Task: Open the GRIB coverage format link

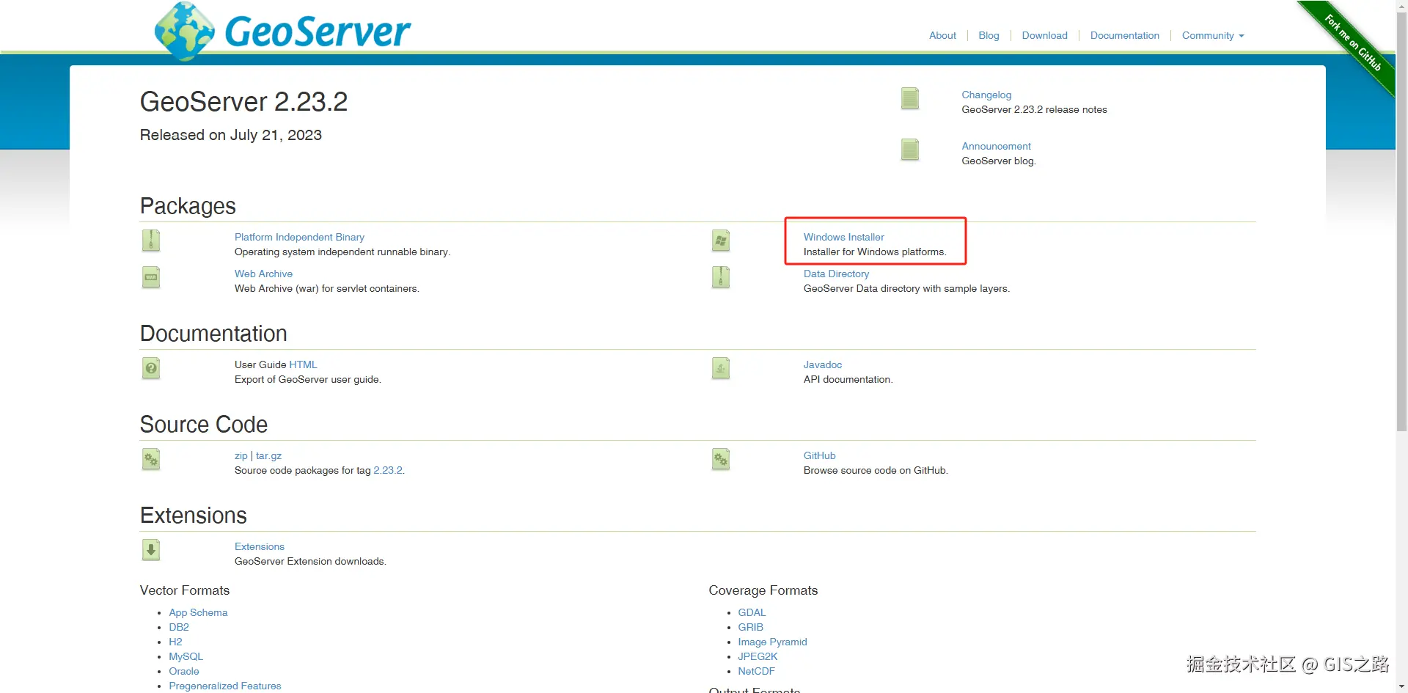Action: (x=750, y=627)
